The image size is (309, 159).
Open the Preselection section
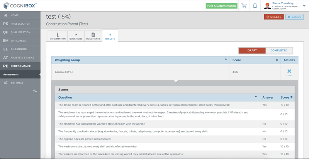coord(20,24)
